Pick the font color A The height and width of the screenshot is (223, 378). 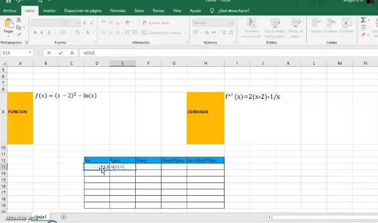click(x=88, y=32)
